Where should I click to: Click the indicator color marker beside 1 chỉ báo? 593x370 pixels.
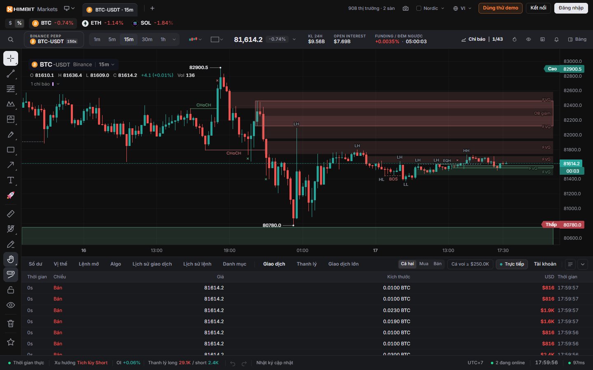(53, 84)
